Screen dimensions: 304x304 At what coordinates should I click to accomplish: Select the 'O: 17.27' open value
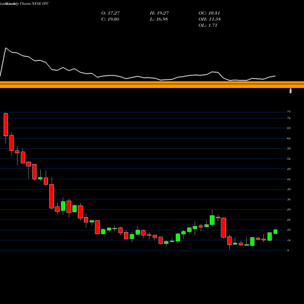click(x=111, y=13)
